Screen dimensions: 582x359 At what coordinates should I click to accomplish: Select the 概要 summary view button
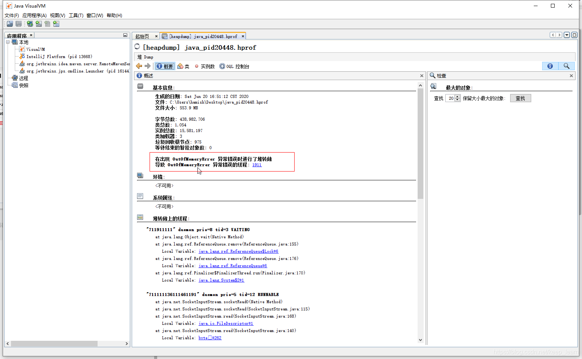pyautogui.click(x=165, y=66)
